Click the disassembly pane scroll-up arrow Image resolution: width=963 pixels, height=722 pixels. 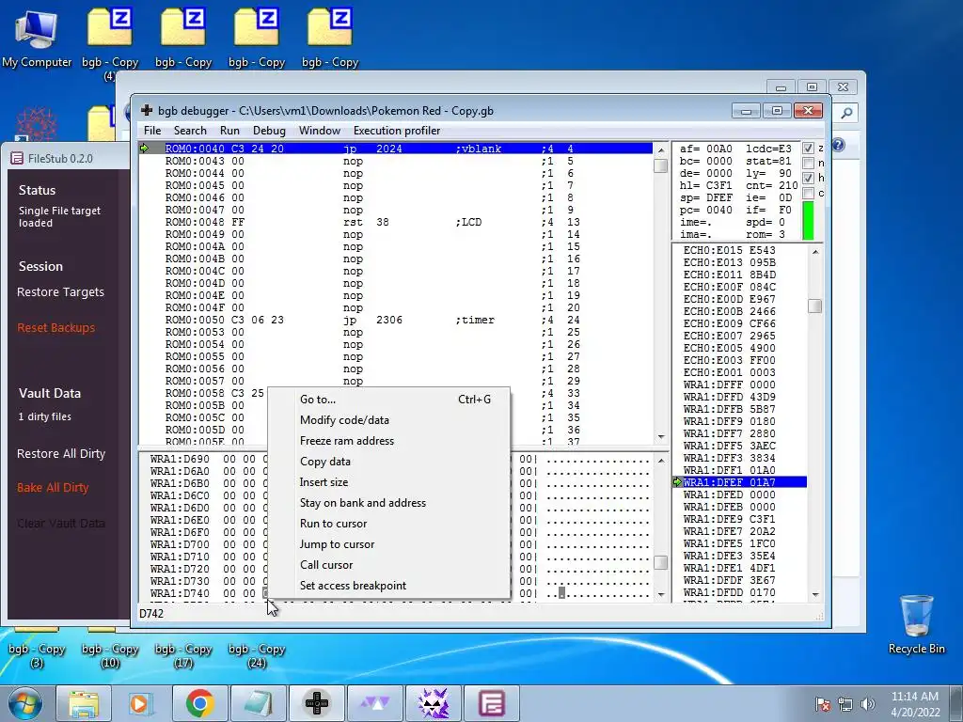(x=661, y=149)
